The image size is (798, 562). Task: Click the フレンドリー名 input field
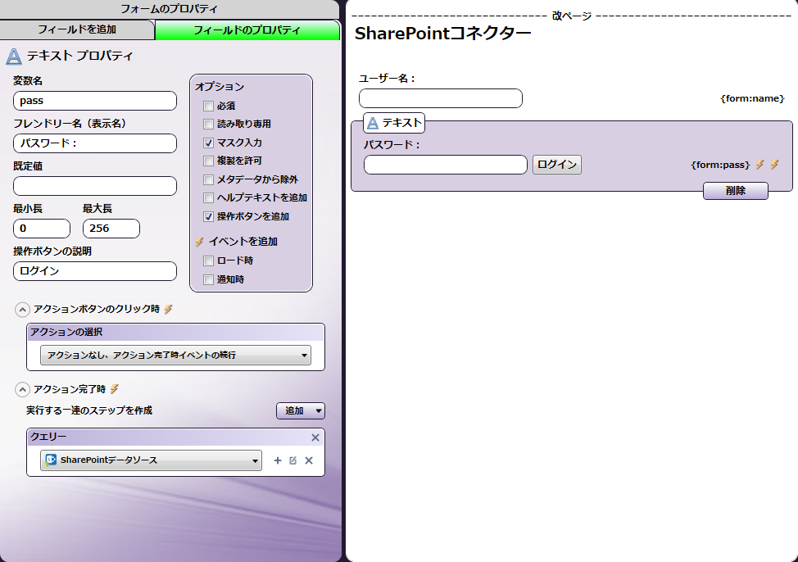95,143
